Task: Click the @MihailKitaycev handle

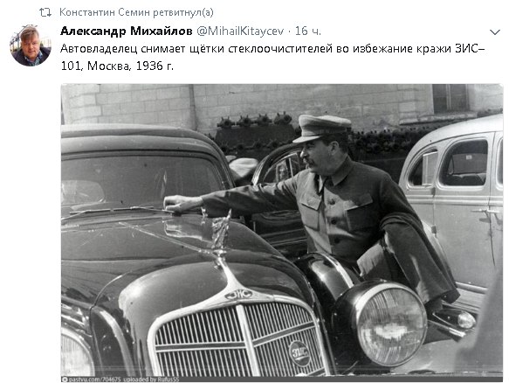Action: click(x=240, y=31)
